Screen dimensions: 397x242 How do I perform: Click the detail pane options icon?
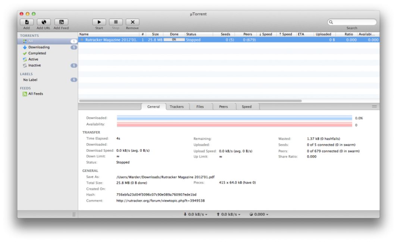click(x=374, y=106)
